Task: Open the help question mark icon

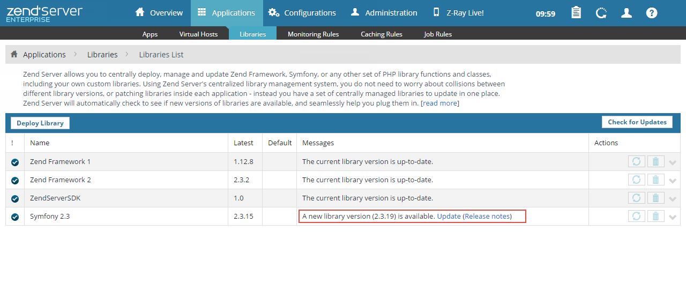Action: pyautogui.click(x=652, y=13)
